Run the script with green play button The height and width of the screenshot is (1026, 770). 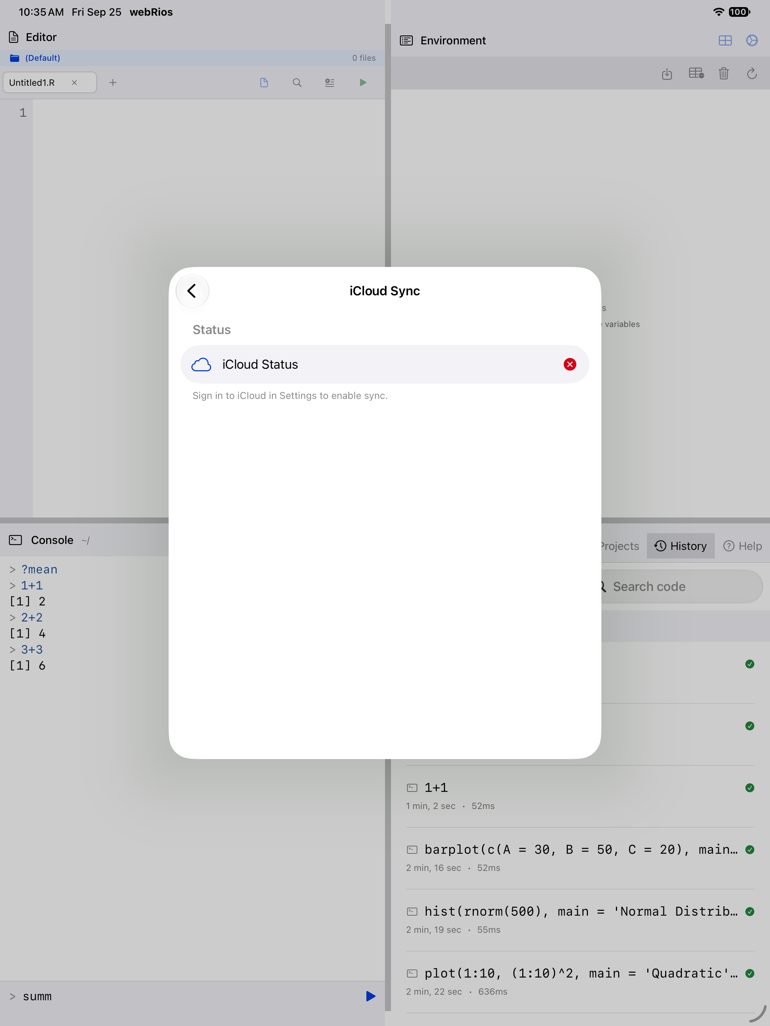pyautogui.click(x=363, y=82)
